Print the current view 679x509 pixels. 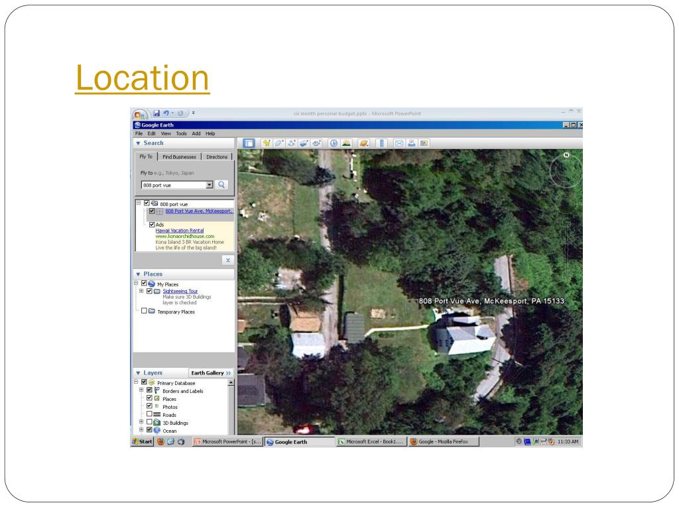tap(411, 143)
